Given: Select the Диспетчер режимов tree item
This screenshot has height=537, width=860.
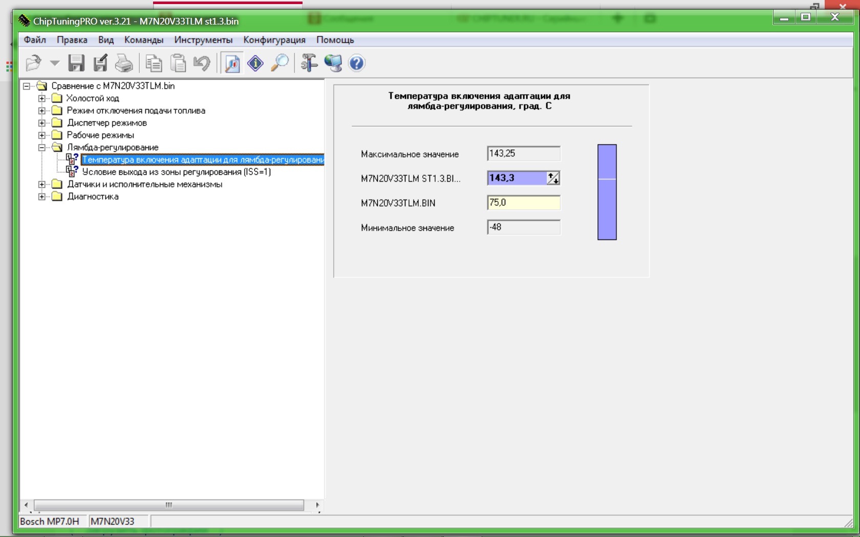Looking at the screenshot, I should pos(107,123).
